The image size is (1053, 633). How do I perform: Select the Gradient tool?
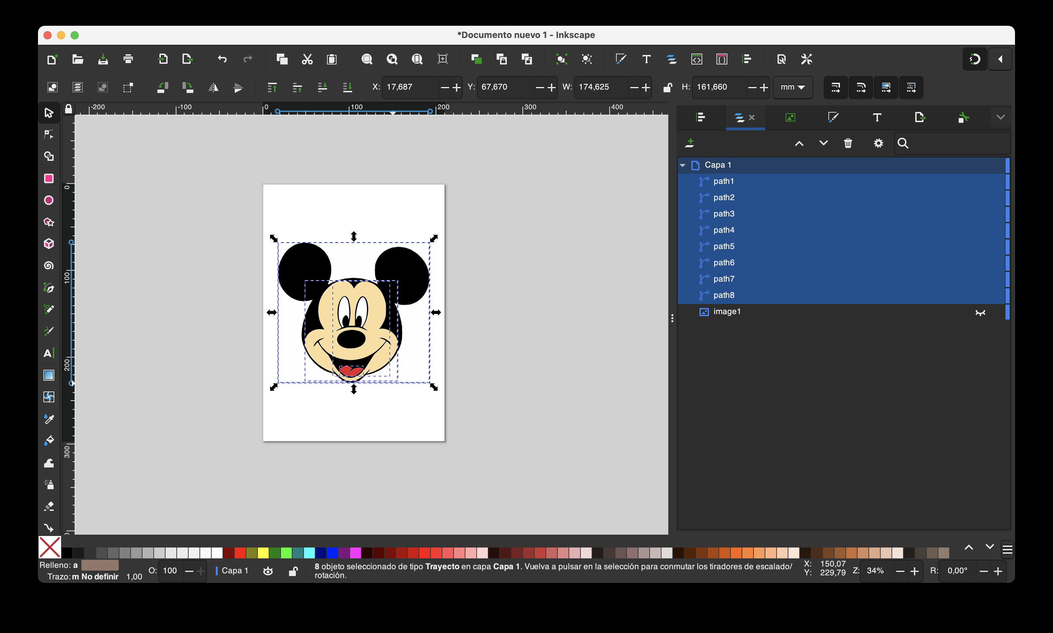[x=49, y=376]
